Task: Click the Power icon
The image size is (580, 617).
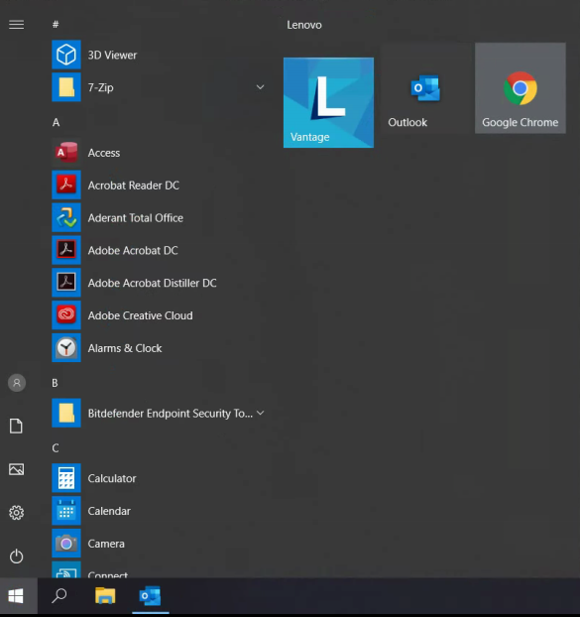Action: (16, 556)
